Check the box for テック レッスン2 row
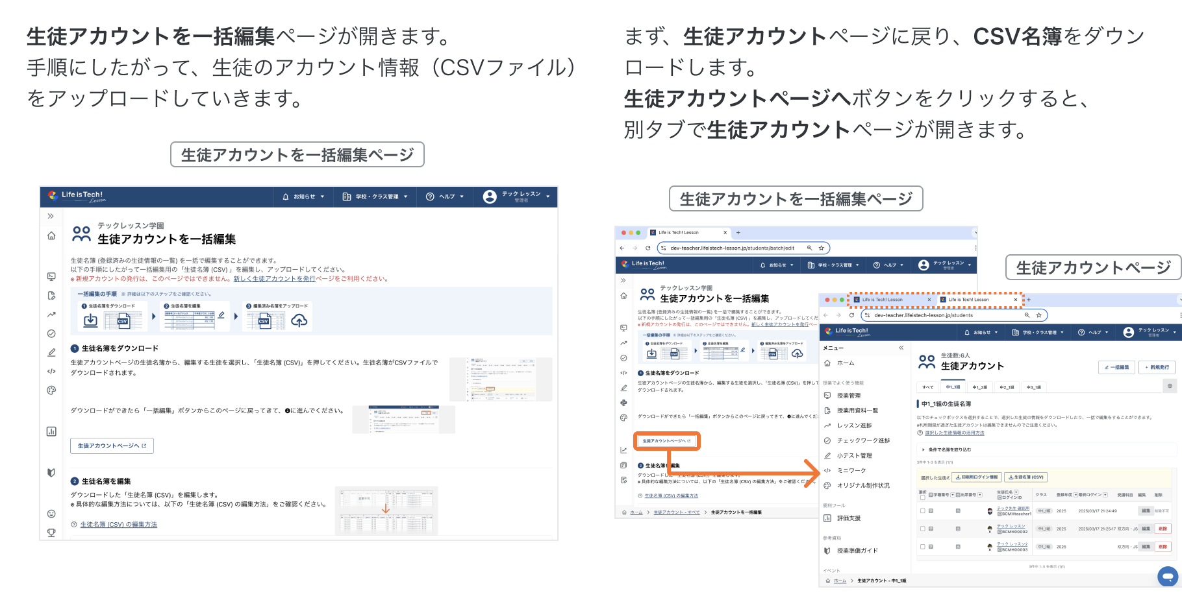The height and width of the screenshot is (598, 1182). (923, 547)
